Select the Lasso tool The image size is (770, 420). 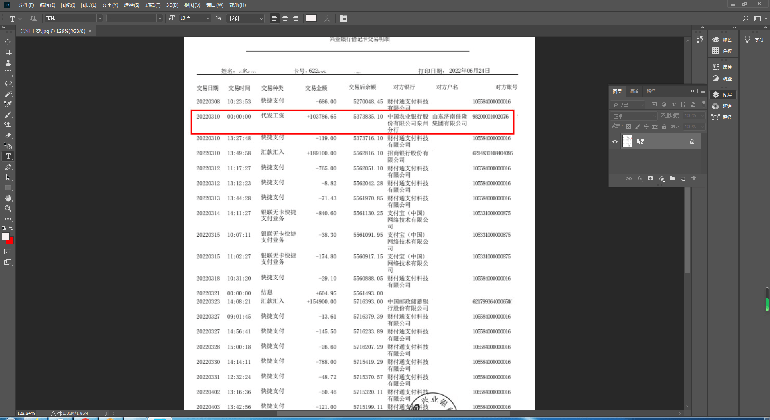[8, 83]
